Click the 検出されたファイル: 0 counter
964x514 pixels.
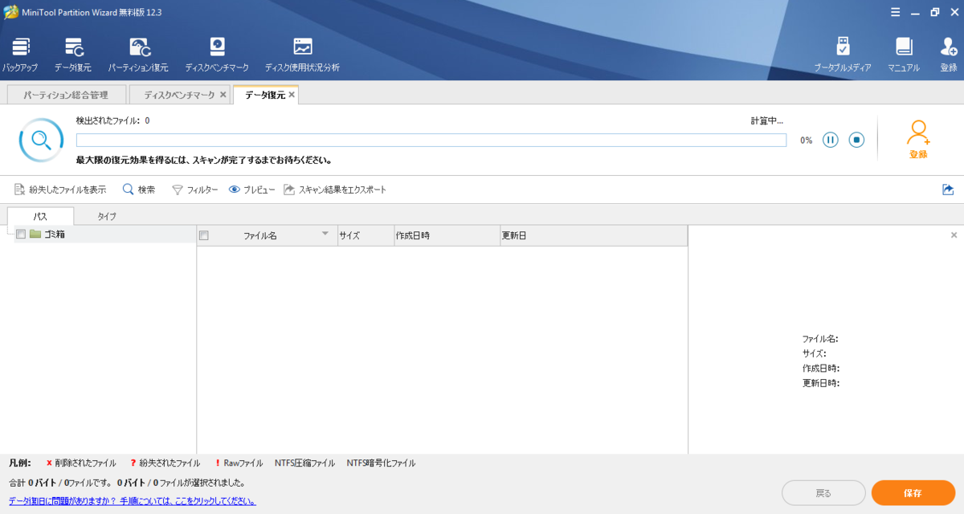pyautogui.click(x=112, y=120)
